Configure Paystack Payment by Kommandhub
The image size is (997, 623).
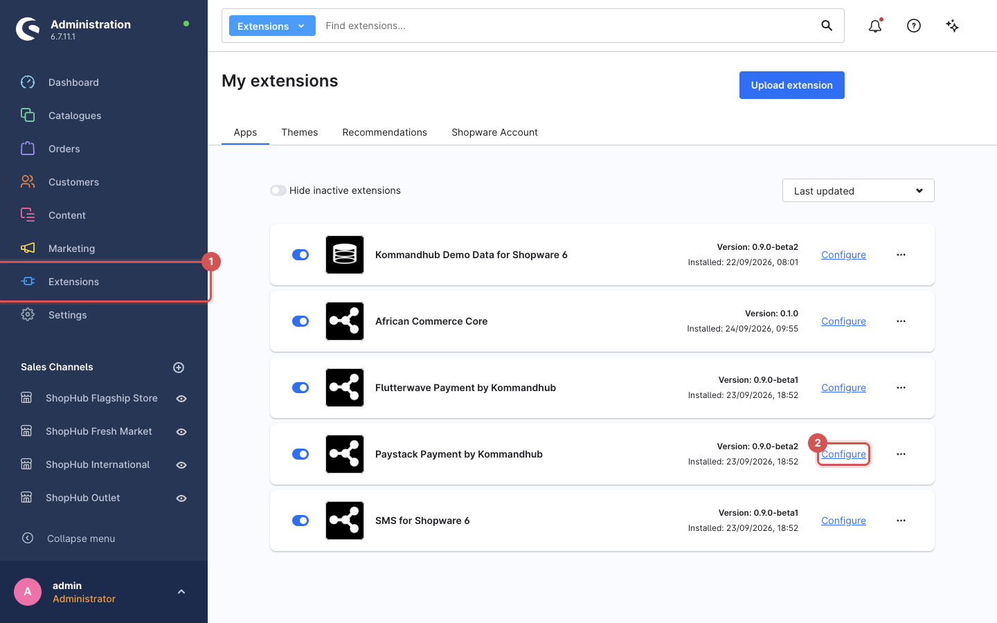pos(843,454)
